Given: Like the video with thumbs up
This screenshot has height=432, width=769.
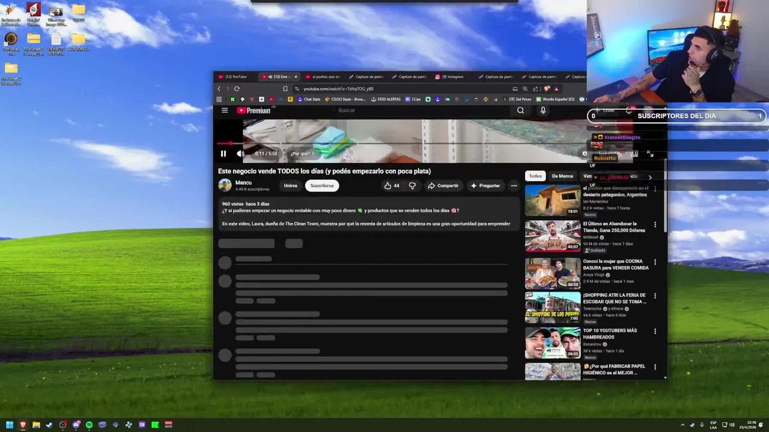Looking at the screenshot, I should (x=392, y=186).
